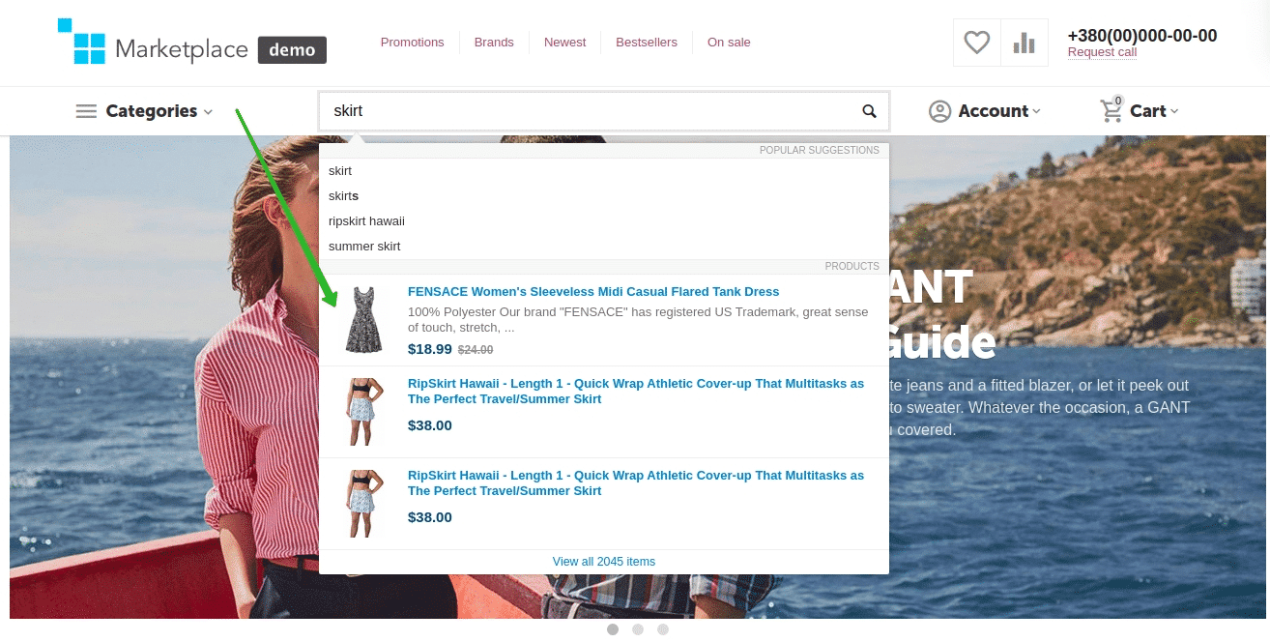Open the Promotions menu item
The height and width of the screenshot is (642, 1270).
pyautogui.click(x=412, y=43)
